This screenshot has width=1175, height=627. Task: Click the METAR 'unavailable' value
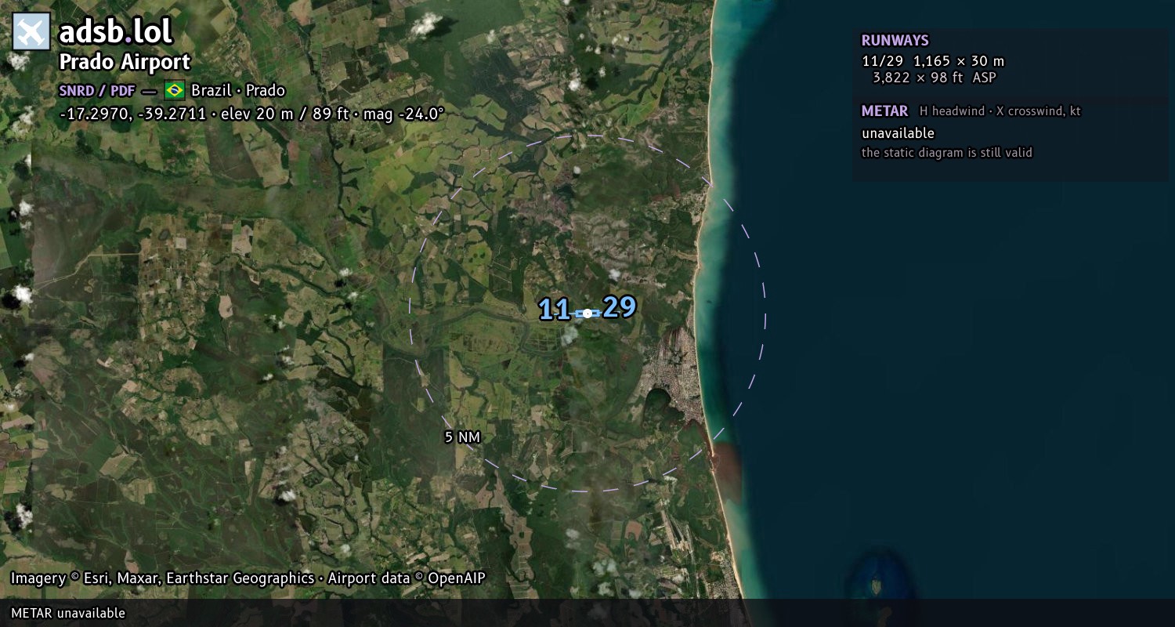click(898, 133)
